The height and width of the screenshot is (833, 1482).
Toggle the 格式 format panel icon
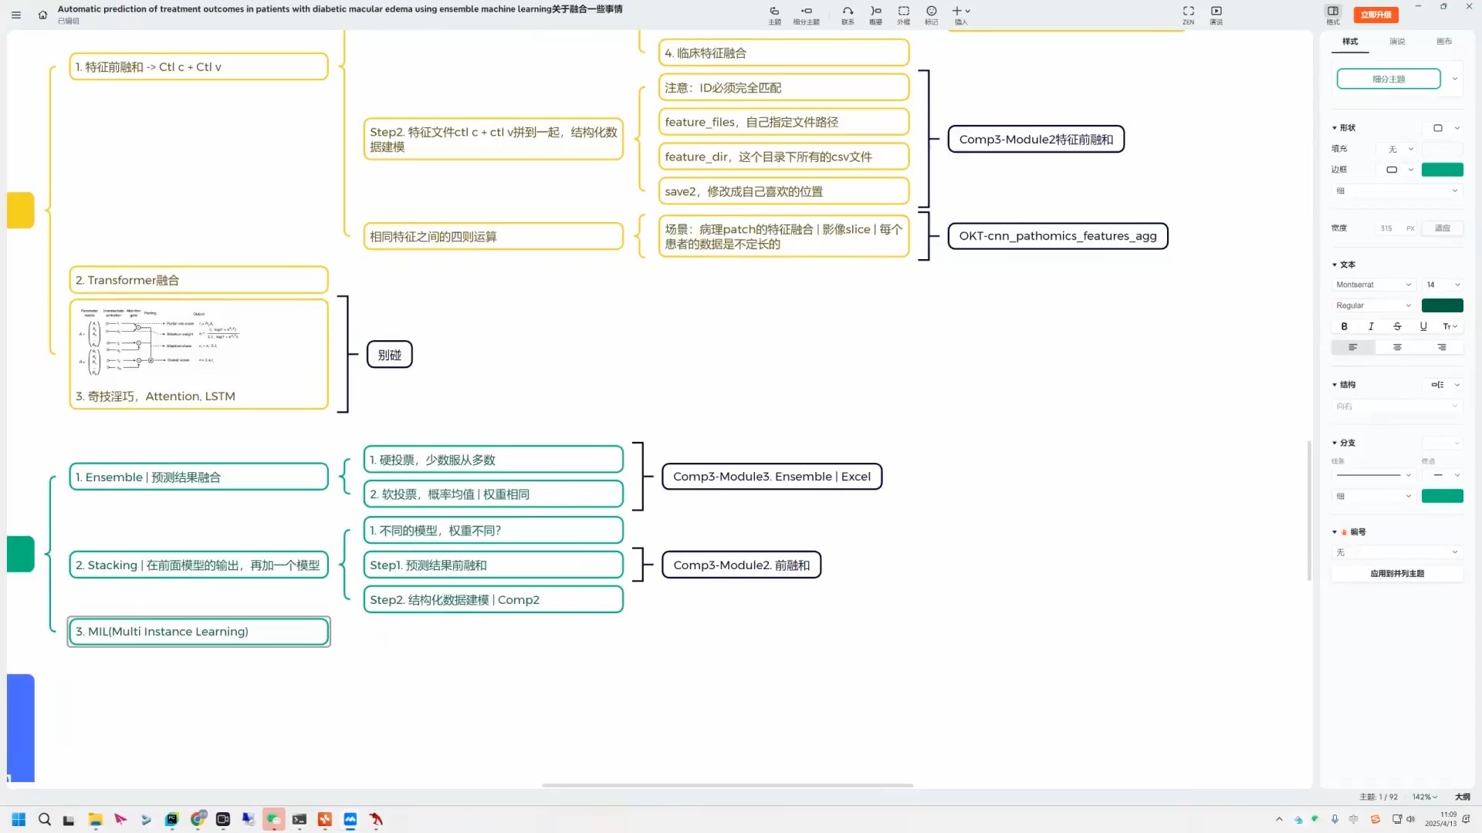(x=1333, y=12)
